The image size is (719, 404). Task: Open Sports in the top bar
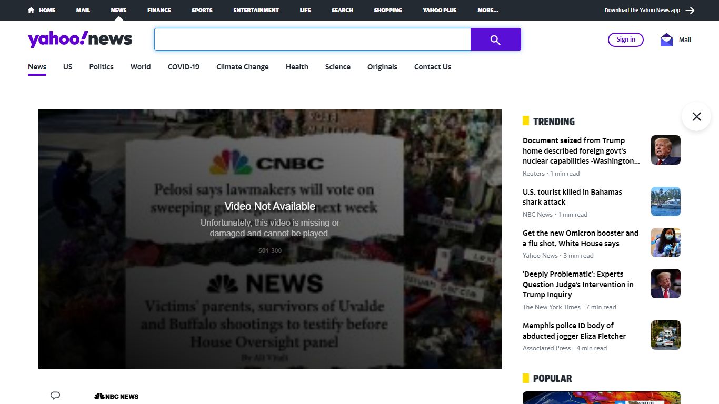[x=202, y=10]
